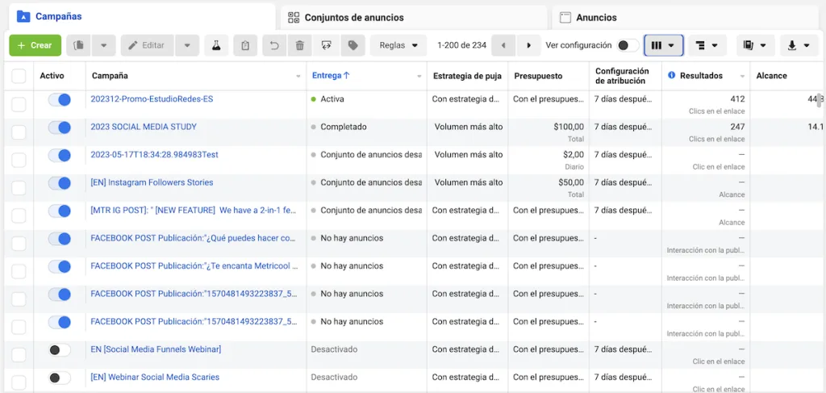Viewport: 826px width, 393px height.
Task: Click the Anuncios tab icon
Action: click(565, 18)
